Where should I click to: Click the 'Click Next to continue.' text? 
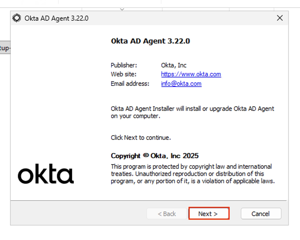[x=141, y=138]
